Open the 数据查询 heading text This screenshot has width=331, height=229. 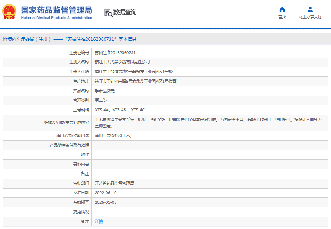tap(125, 12)
